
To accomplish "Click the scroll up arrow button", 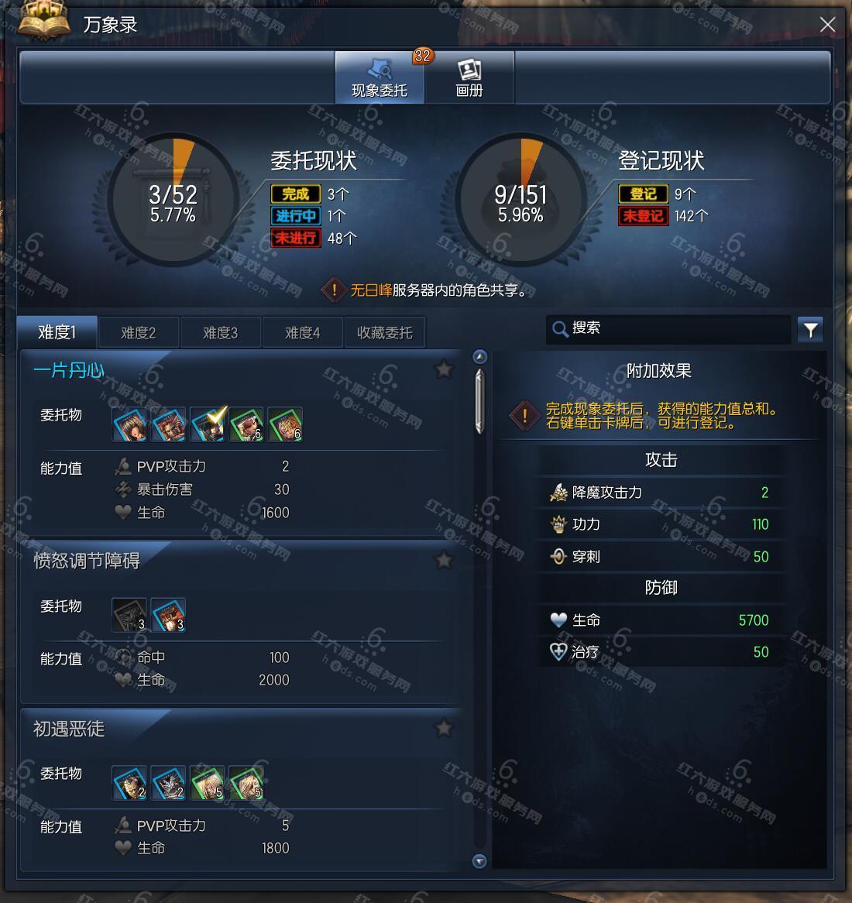I will tap(479, 357).
